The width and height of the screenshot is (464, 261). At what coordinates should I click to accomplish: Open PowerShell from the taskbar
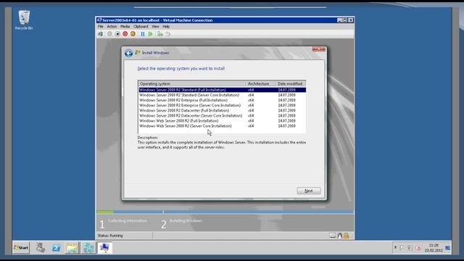click(x=57, y=248)
